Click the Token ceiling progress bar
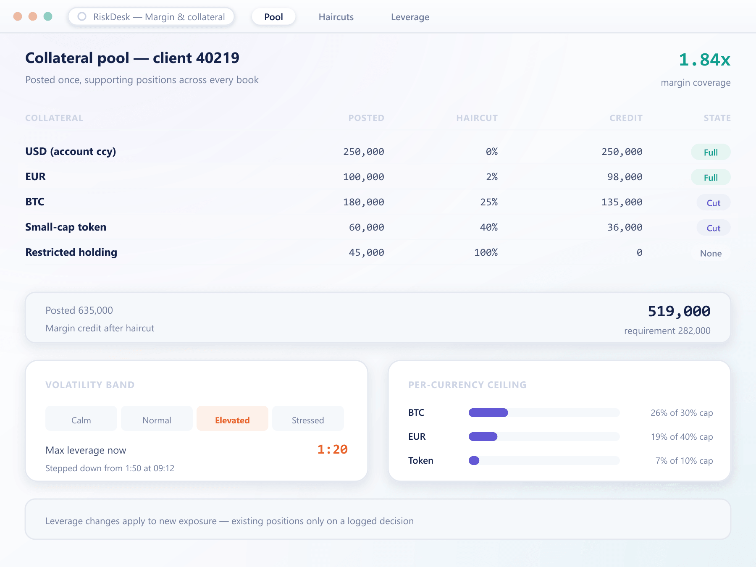The image size is (756, 567). 544,460
